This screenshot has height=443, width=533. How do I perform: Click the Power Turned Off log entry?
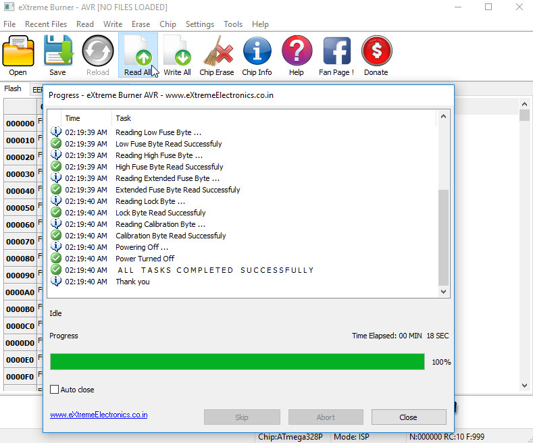[x=145, y=259]
